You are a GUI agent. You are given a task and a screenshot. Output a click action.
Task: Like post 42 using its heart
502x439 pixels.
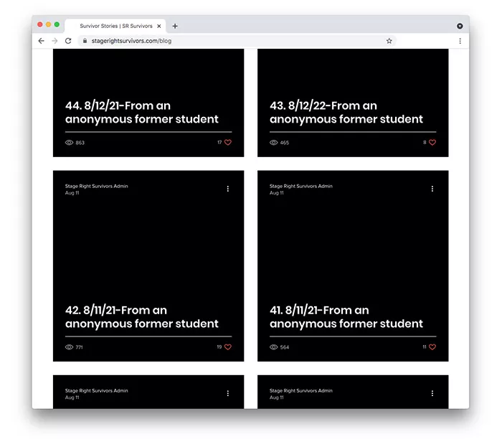click(x=228, y=347)
